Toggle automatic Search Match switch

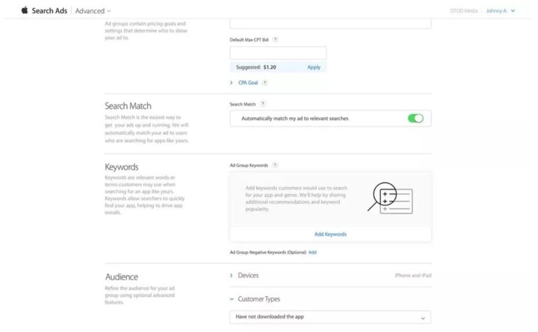tap(415, 119)
